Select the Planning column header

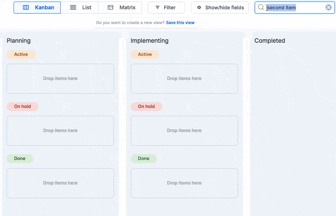tap(19, 41)
